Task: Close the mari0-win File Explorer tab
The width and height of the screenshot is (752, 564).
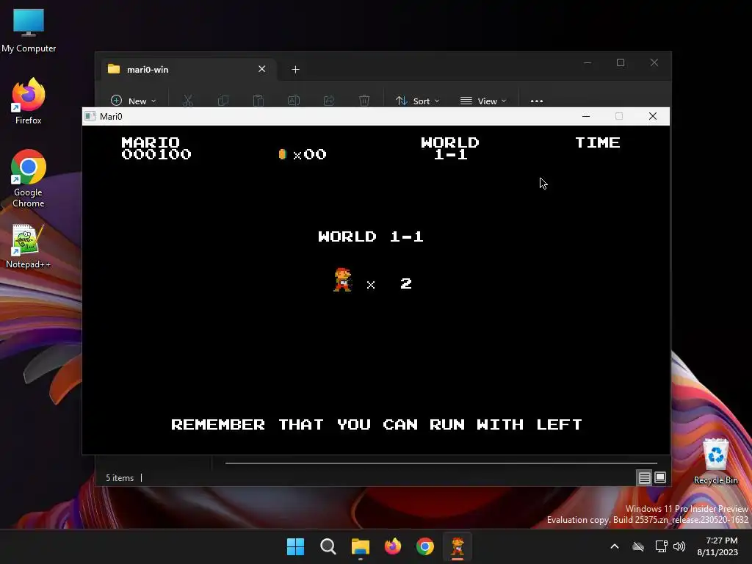Action: tap(262, 69)
